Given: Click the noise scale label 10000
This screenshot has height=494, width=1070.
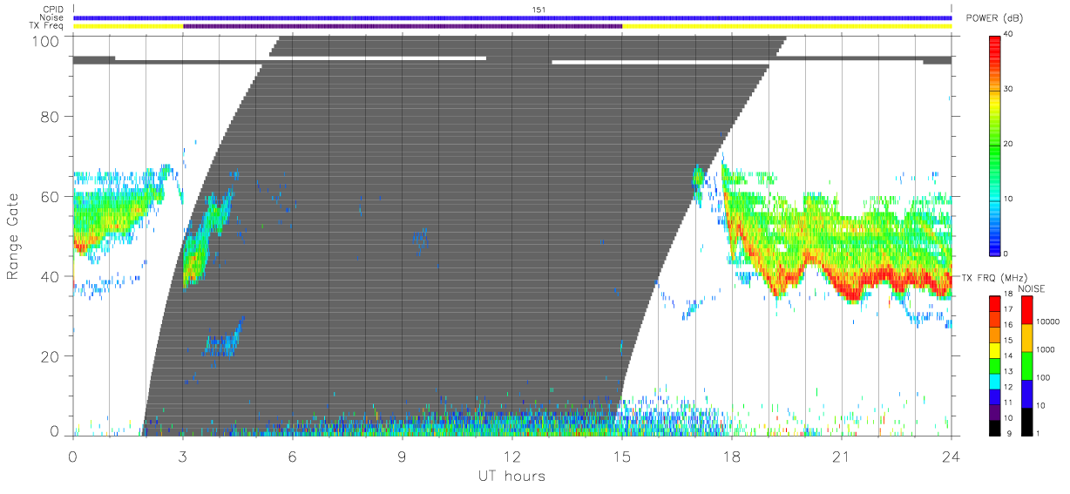Looking at the screenshot, I should pos(1049,321).
